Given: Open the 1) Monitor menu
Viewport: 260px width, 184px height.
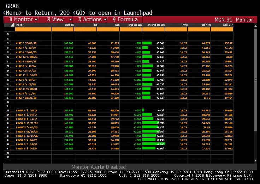Looking at the screenshot, I should [x=21, y=19].
